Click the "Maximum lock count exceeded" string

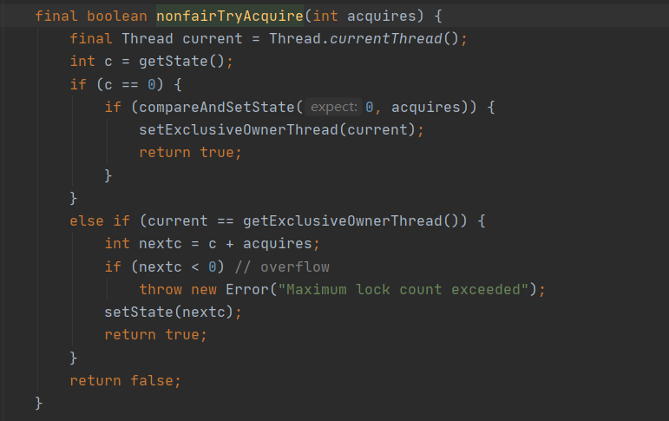click(x=403, y=289)
